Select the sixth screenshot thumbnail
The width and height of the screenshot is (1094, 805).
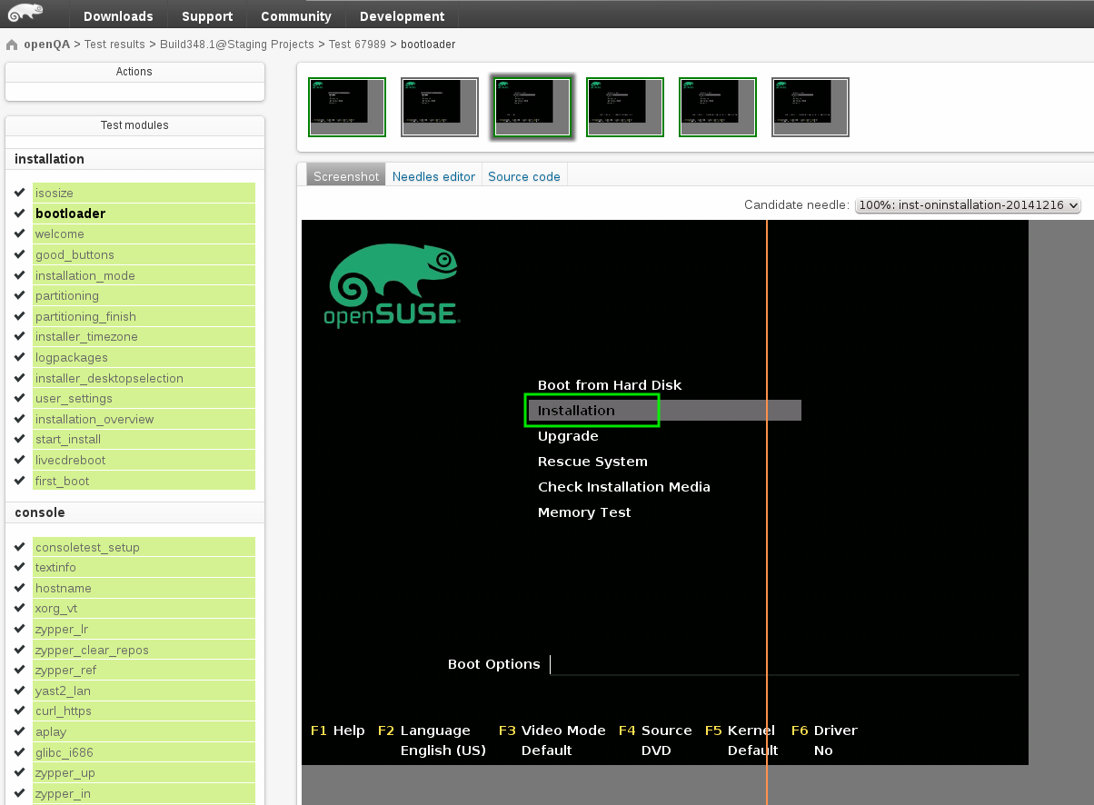click(x=811, y=107)
